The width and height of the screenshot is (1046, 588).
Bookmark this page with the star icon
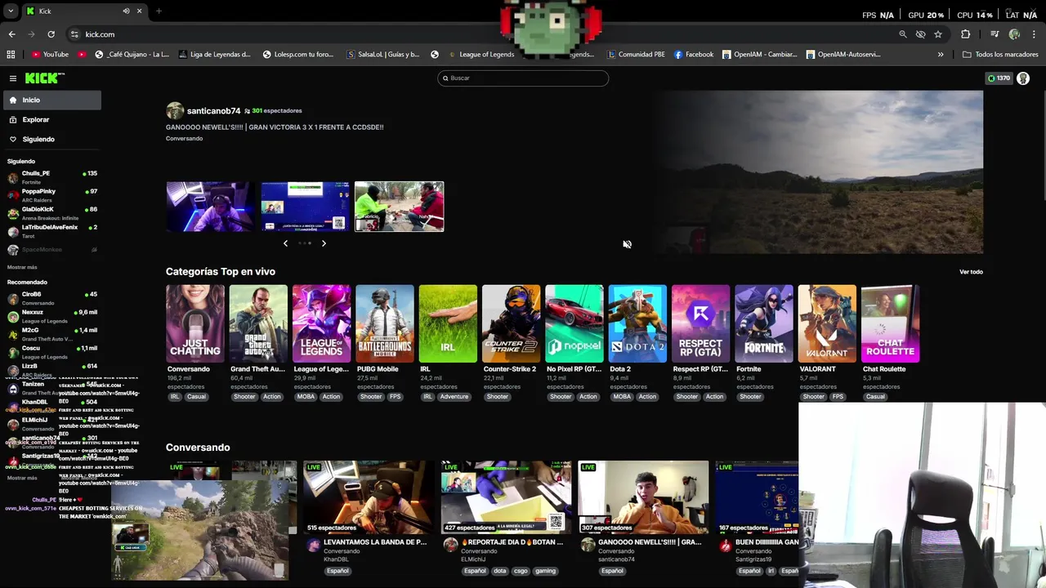(x=938, y=34)
